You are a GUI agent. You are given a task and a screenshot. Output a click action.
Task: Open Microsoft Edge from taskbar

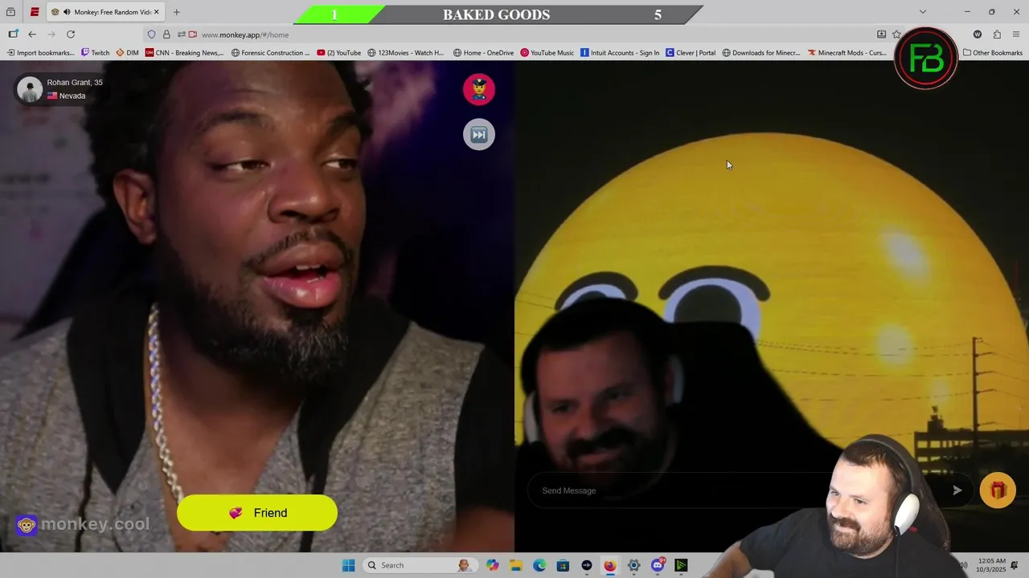539,565
